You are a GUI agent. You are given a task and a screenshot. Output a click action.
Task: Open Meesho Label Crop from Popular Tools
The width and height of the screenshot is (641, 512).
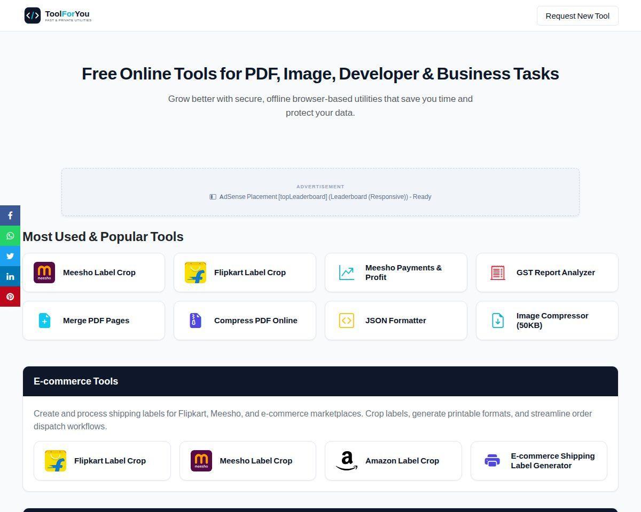tap(93, 273)
